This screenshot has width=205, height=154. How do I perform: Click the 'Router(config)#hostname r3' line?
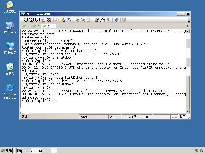48,47
